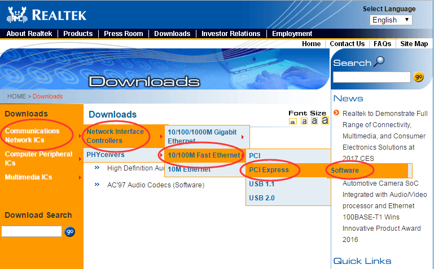Click the magnifier icon beside Search
Image resolution: width=434 pixels, height=269 pixels.
tap(379, 61)
